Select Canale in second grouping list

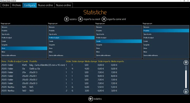pos(71,41)
